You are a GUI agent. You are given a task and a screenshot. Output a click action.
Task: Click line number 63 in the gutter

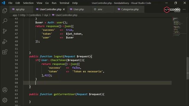16,94
